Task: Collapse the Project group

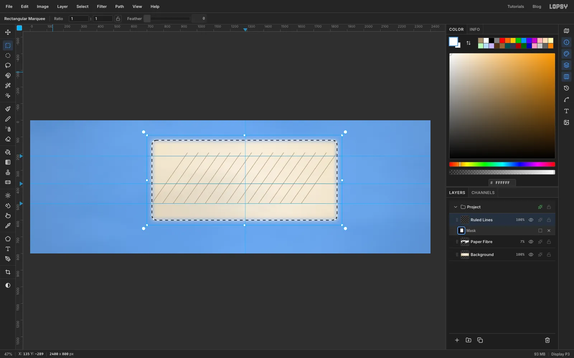Action: (456, 207)
